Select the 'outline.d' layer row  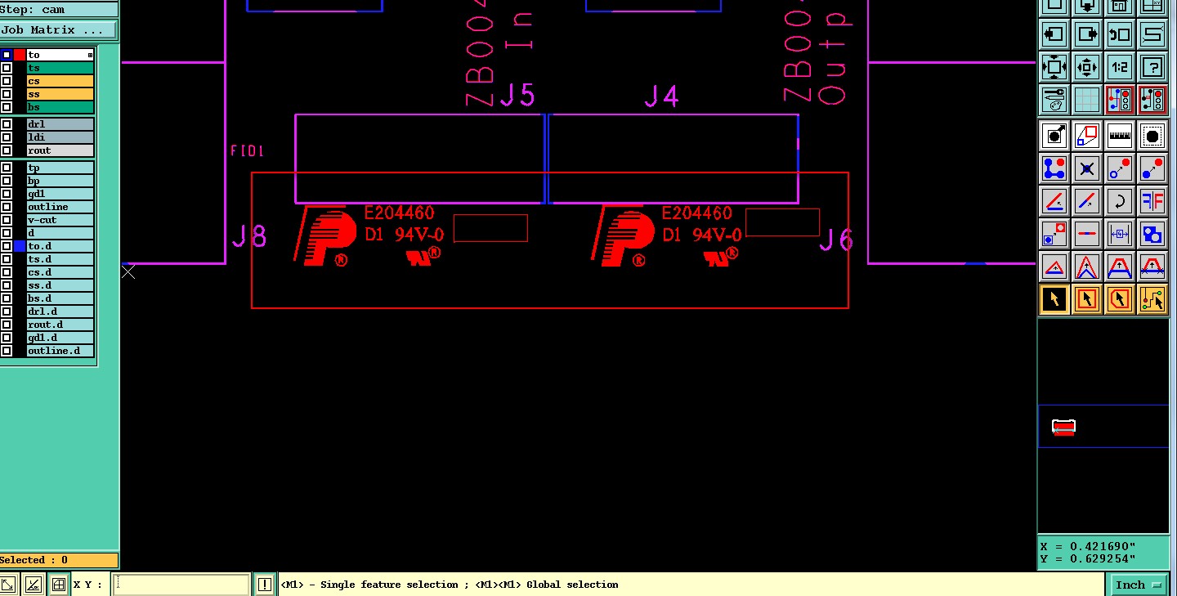pos(60,351)
